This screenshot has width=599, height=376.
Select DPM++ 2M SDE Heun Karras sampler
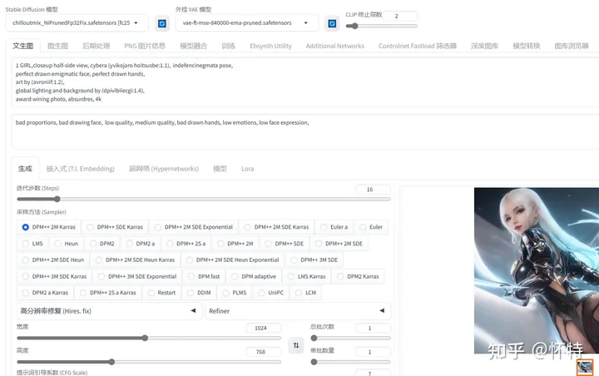pos(136,260)
